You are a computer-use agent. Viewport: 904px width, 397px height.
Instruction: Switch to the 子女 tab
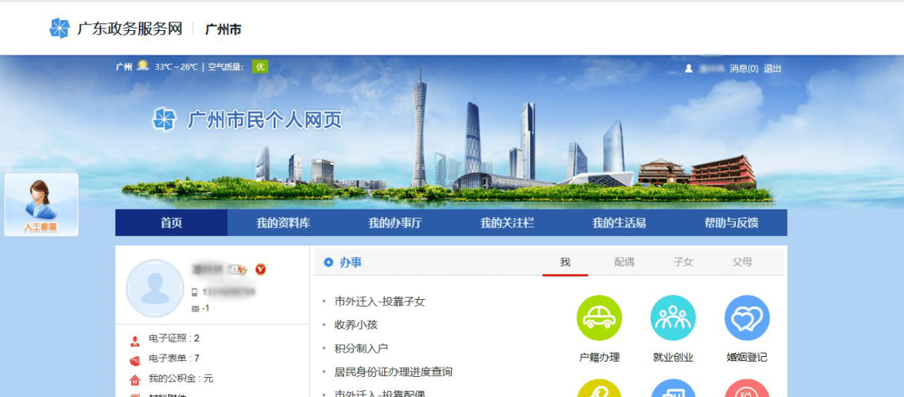(683, 262)
